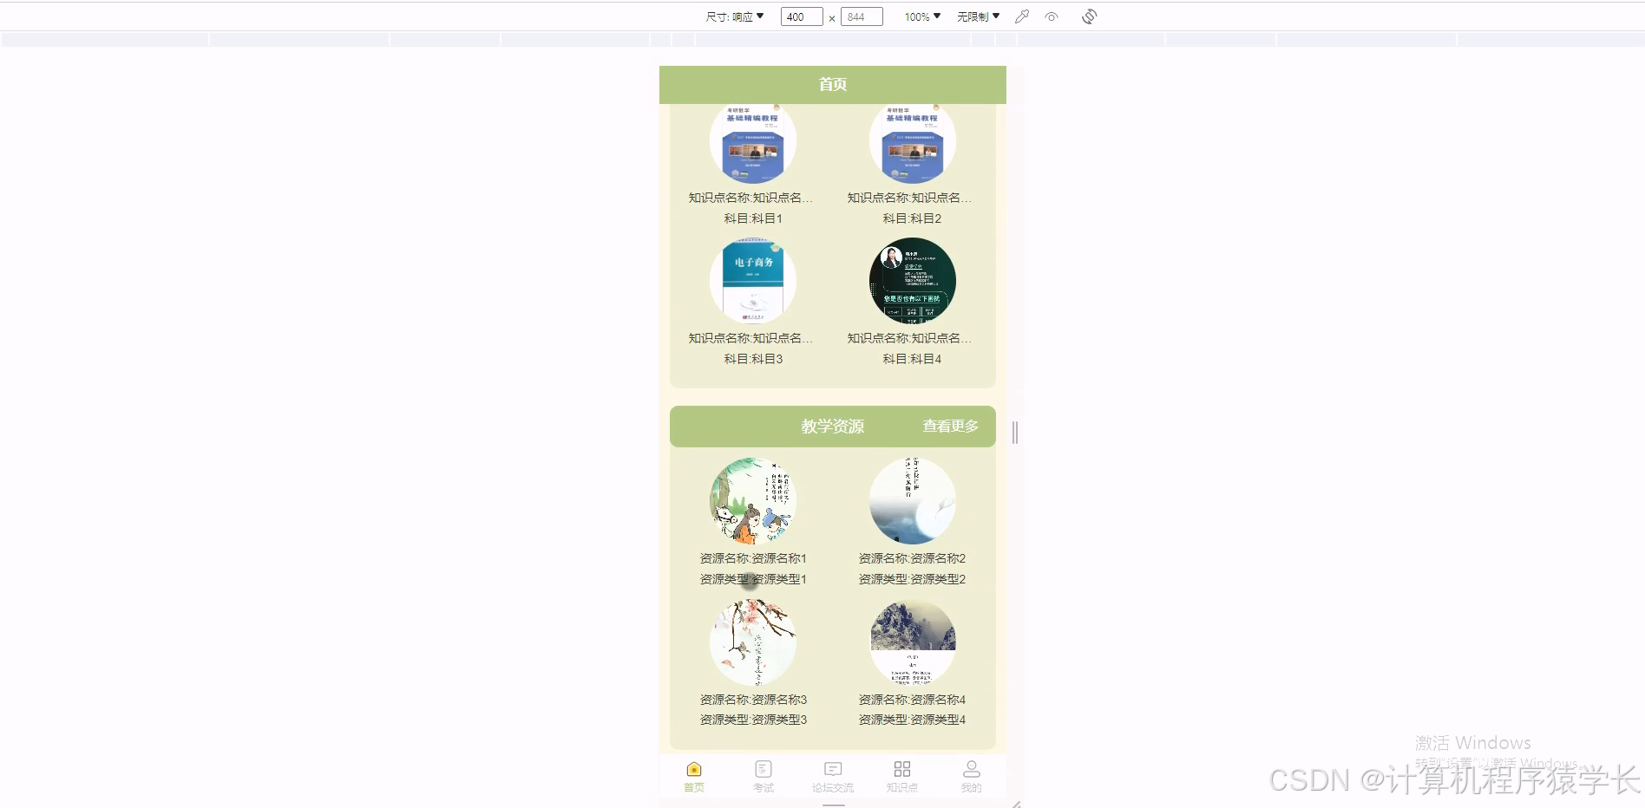Open the 科目:科目1 knowledge point entry
1645x808 pixels.
[751, 218]
